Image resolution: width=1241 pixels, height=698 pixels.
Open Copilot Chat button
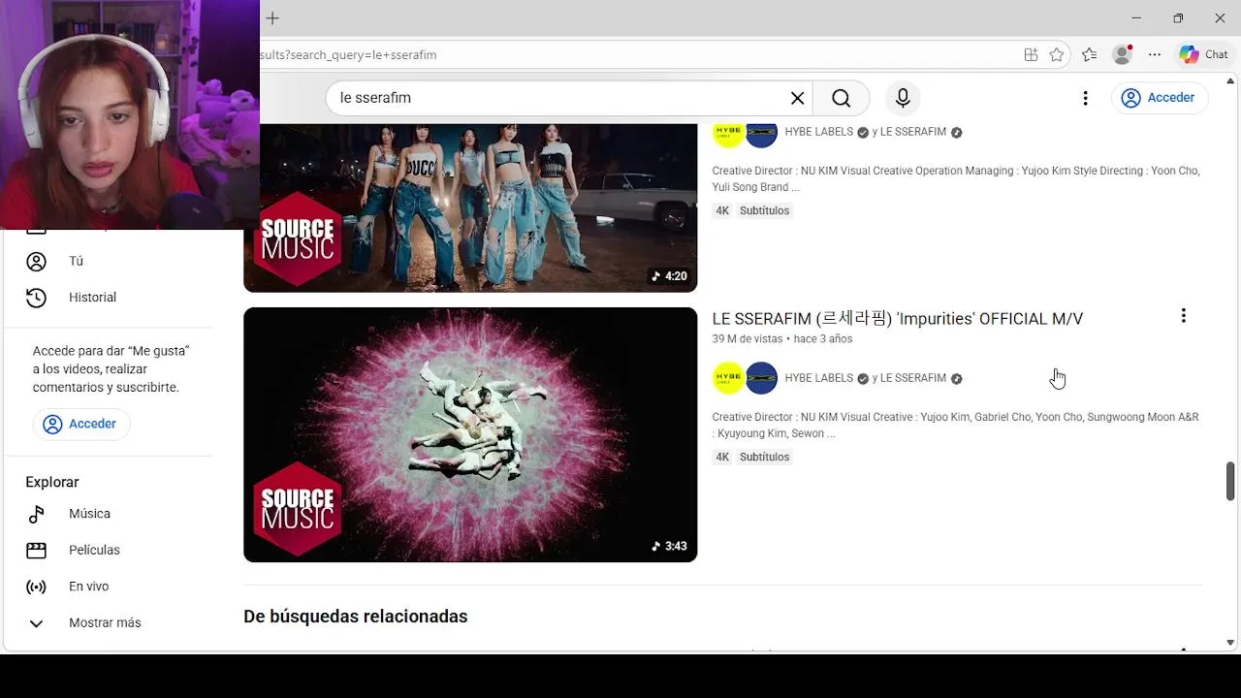(x=1204, y=55)
